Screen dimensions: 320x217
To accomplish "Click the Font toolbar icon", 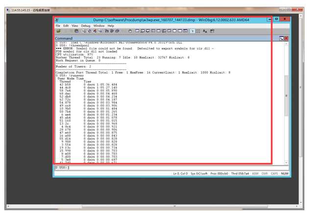I will point(205,31).
